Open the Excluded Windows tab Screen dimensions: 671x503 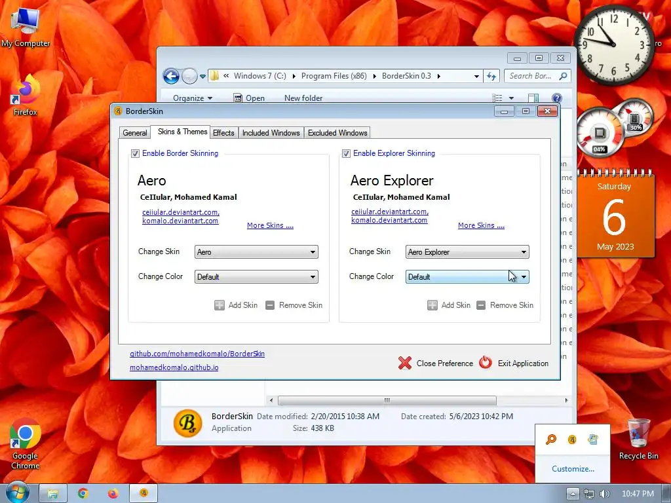click(337, 132)
